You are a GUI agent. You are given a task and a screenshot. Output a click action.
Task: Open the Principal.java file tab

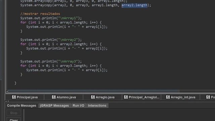(x=25, y=97)
